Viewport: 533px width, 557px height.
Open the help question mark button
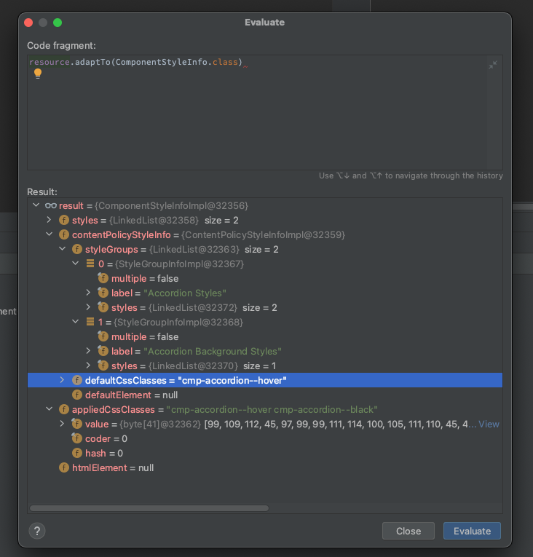click(37, 531)
